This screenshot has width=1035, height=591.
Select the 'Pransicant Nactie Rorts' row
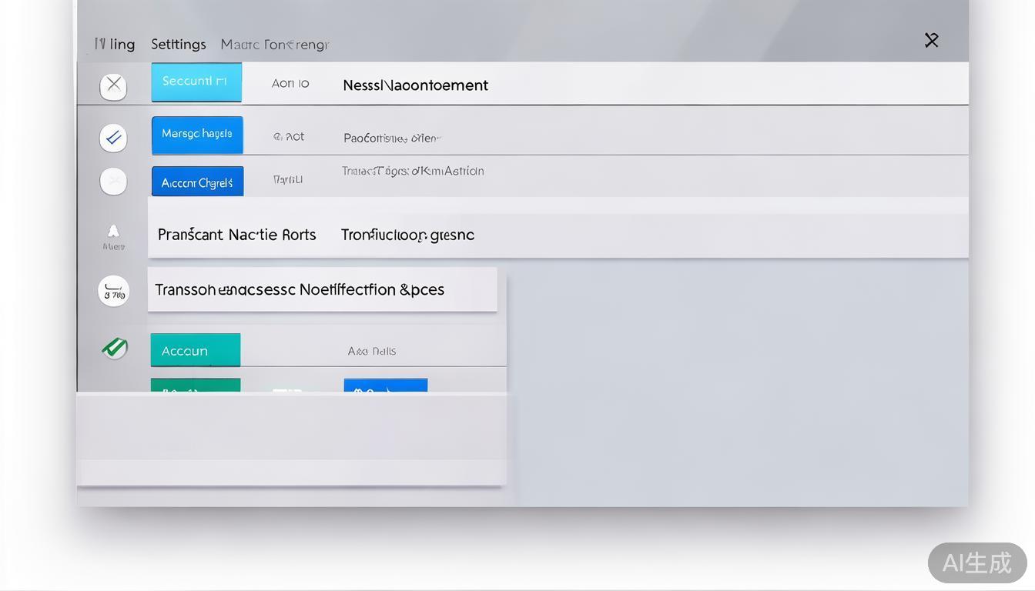(x=236, y=235)
